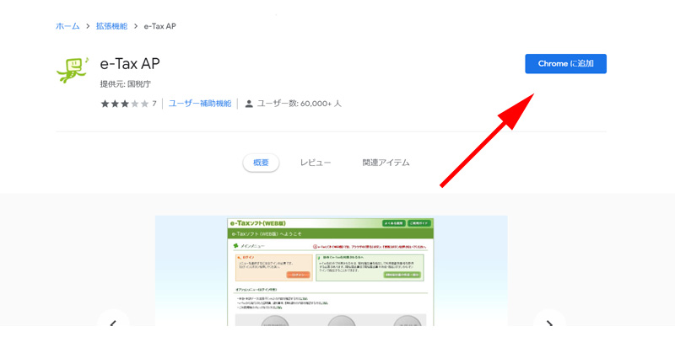
Task: Open the ユーザー補助機能 category link
Action: [200, 104]
